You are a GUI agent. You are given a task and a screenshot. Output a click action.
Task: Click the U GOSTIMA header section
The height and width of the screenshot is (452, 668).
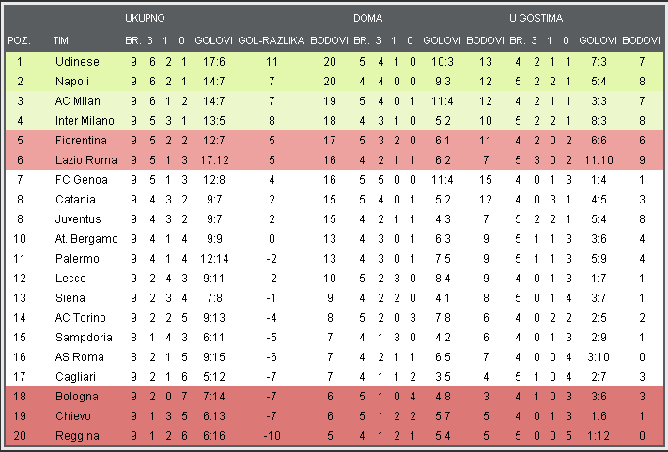536,18
